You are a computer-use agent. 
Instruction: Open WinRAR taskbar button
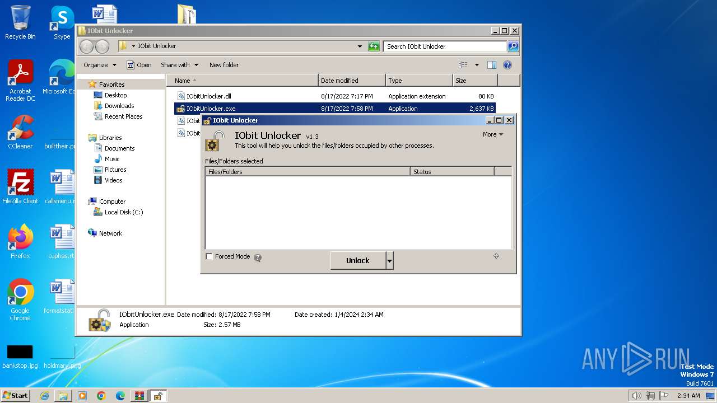[x=139, y=396]
